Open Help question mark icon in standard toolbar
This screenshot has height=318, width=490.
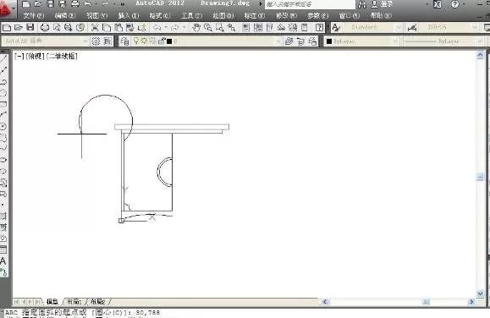pos(319,28)
